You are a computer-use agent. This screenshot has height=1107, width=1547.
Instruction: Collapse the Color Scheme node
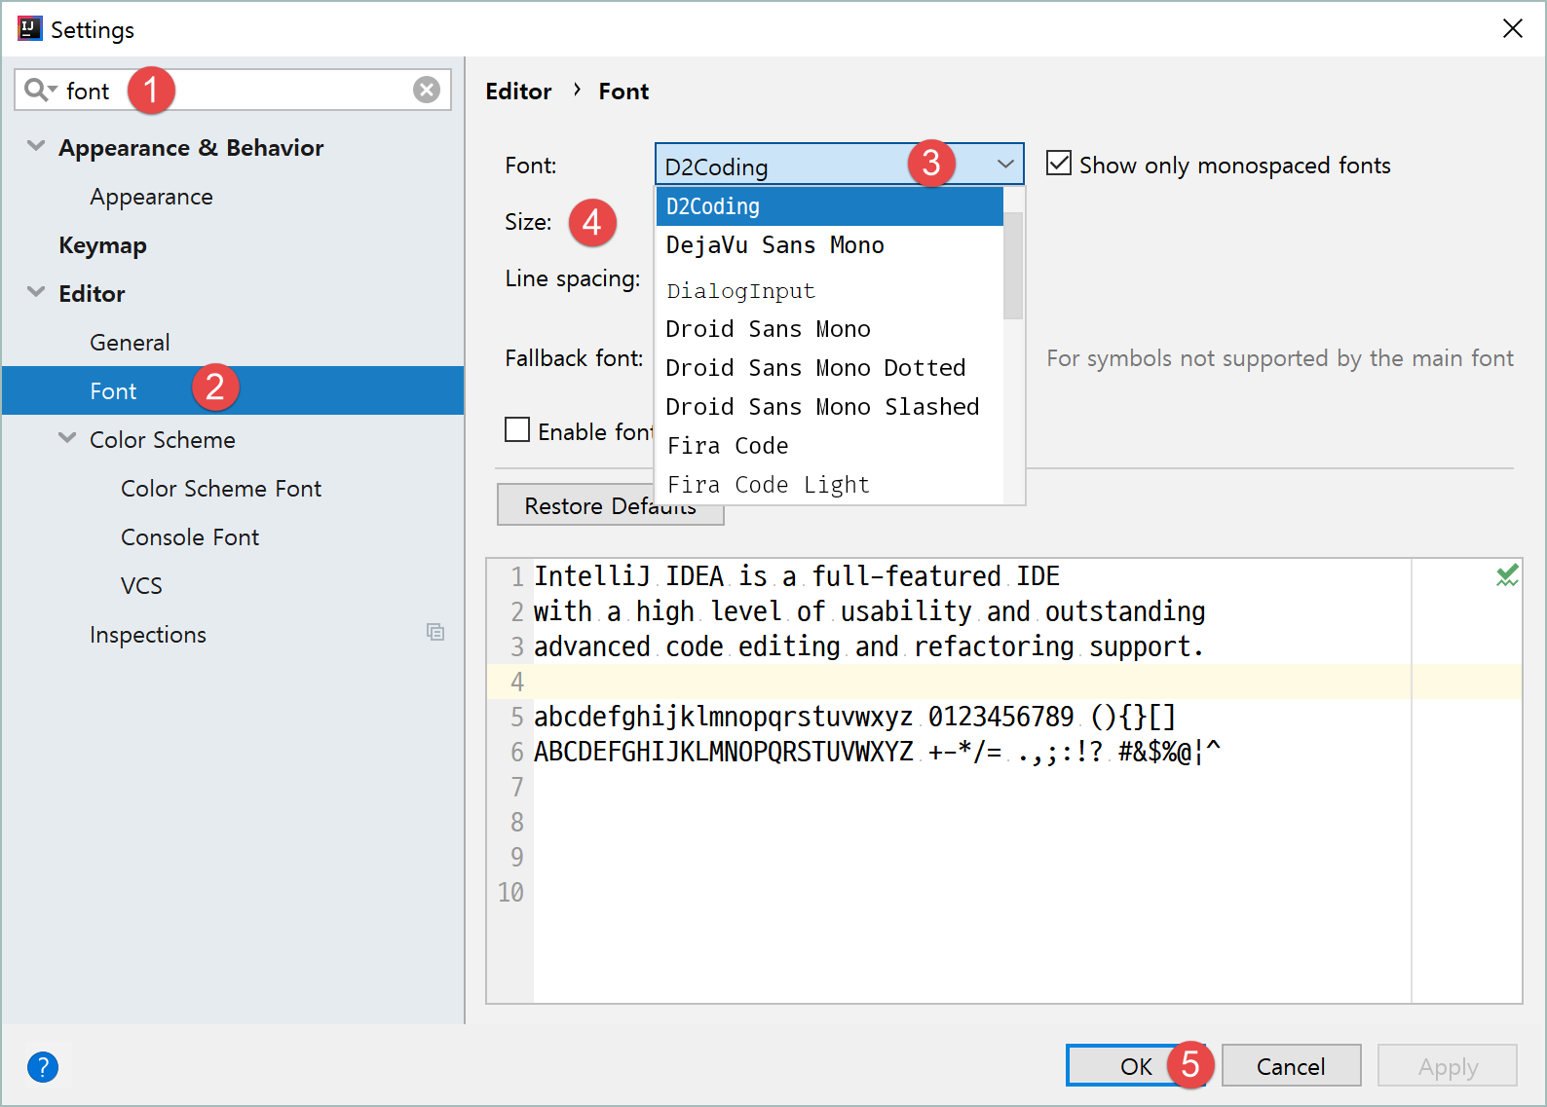point(67,439)
